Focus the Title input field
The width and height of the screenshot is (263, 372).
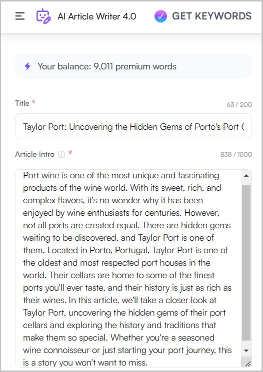pyautogui.click(x=133, y=126)
